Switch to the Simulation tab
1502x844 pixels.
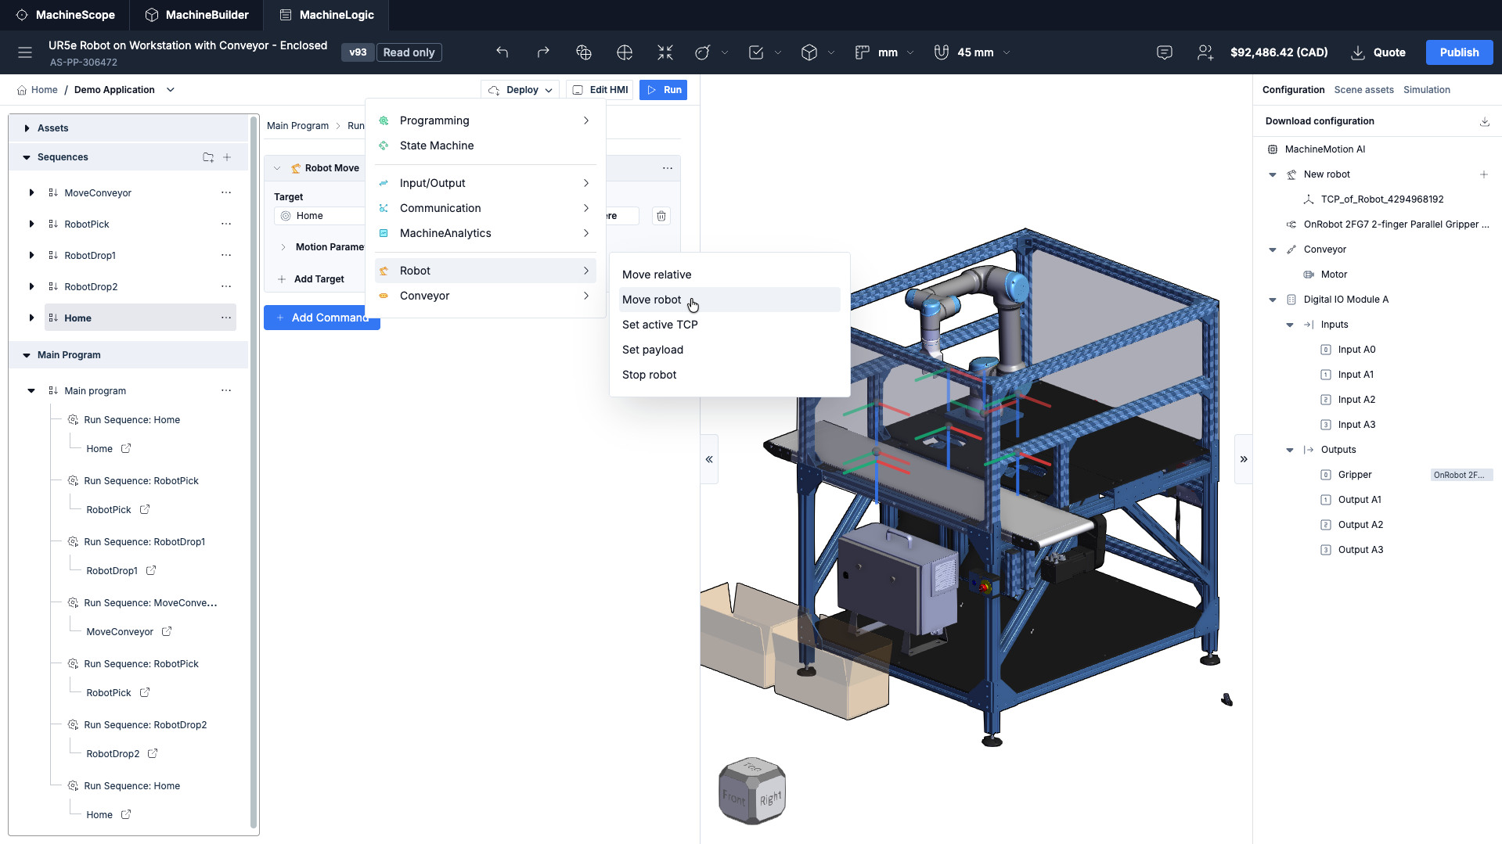[x=1426, y=90]
